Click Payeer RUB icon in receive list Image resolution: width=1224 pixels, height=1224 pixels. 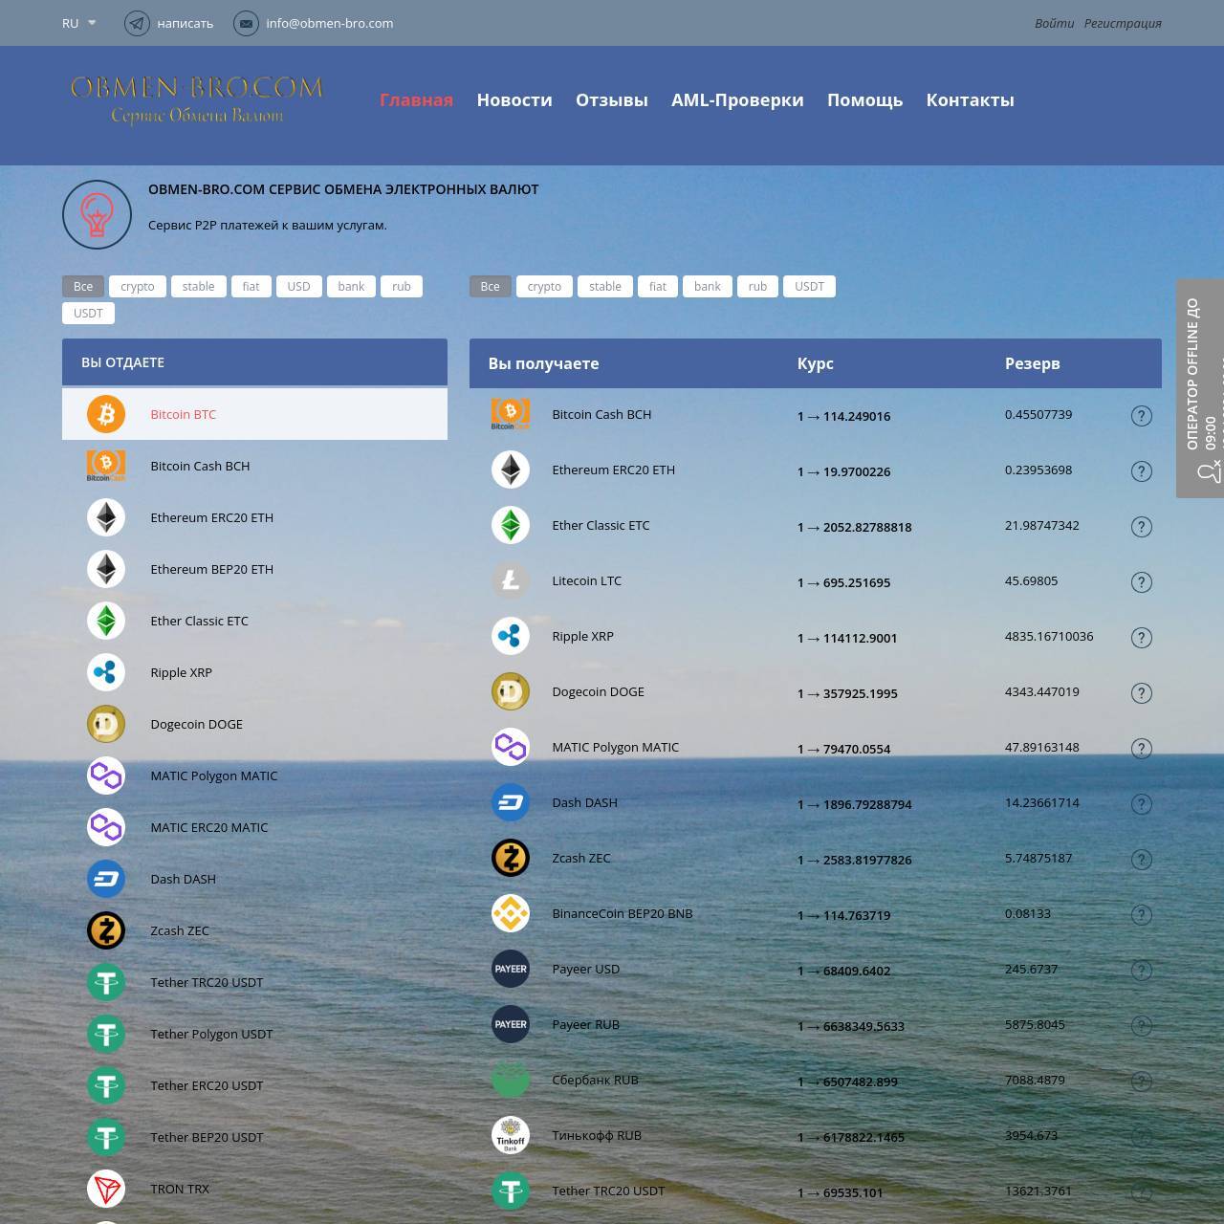click(511, 1024)
